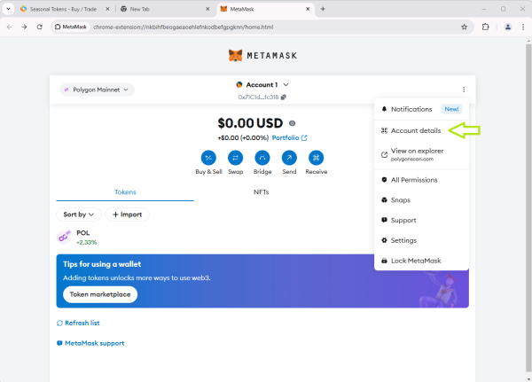
Task: Click the Refresh list link
Action: click(78, 323)
